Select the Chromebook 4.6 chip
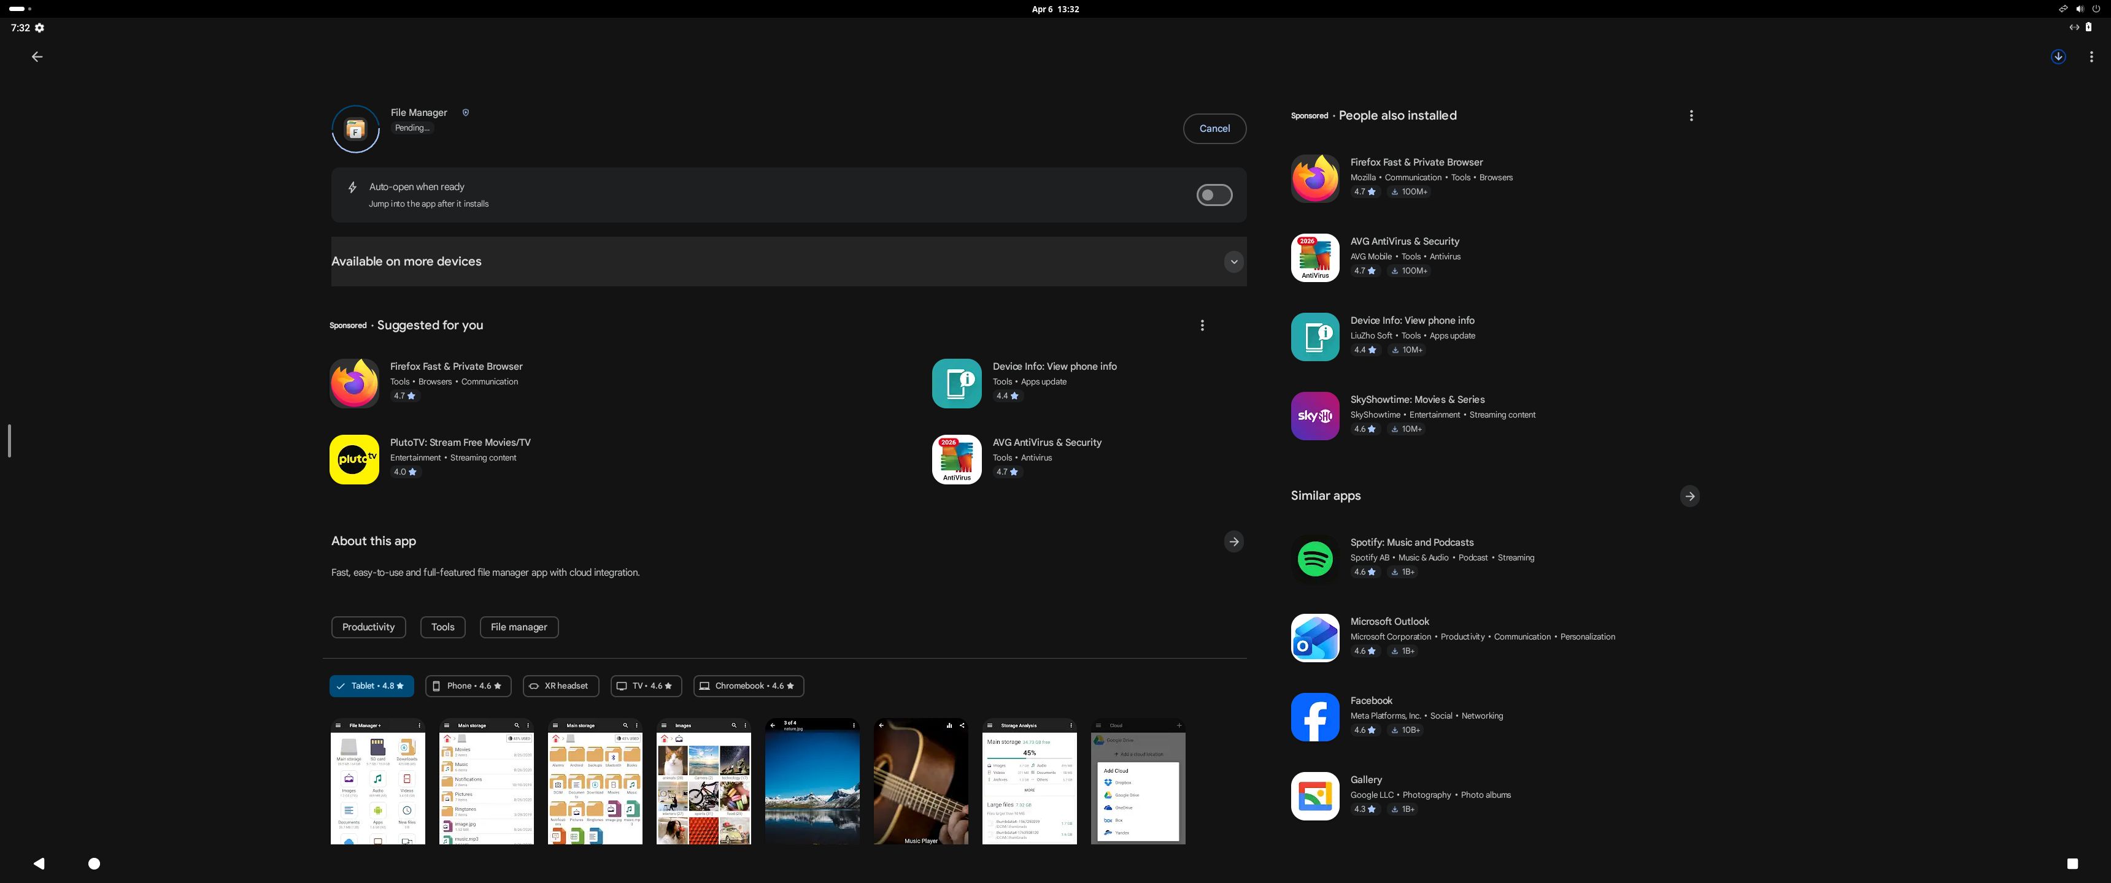2111x883 pixels. (748, 686)
